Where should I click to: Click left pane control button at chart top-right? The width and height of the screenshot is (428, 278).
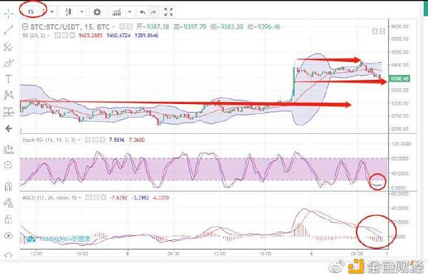375,31
